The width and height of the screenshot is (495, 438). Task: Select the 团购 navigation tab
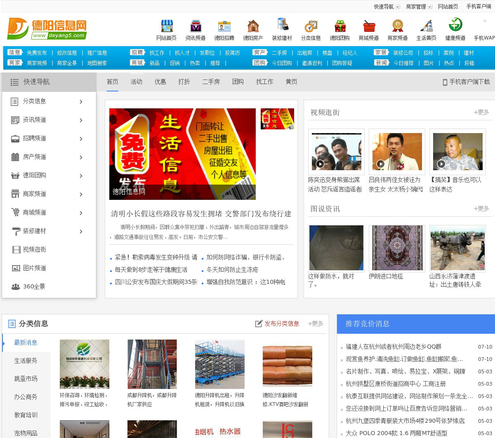[238, 82]
